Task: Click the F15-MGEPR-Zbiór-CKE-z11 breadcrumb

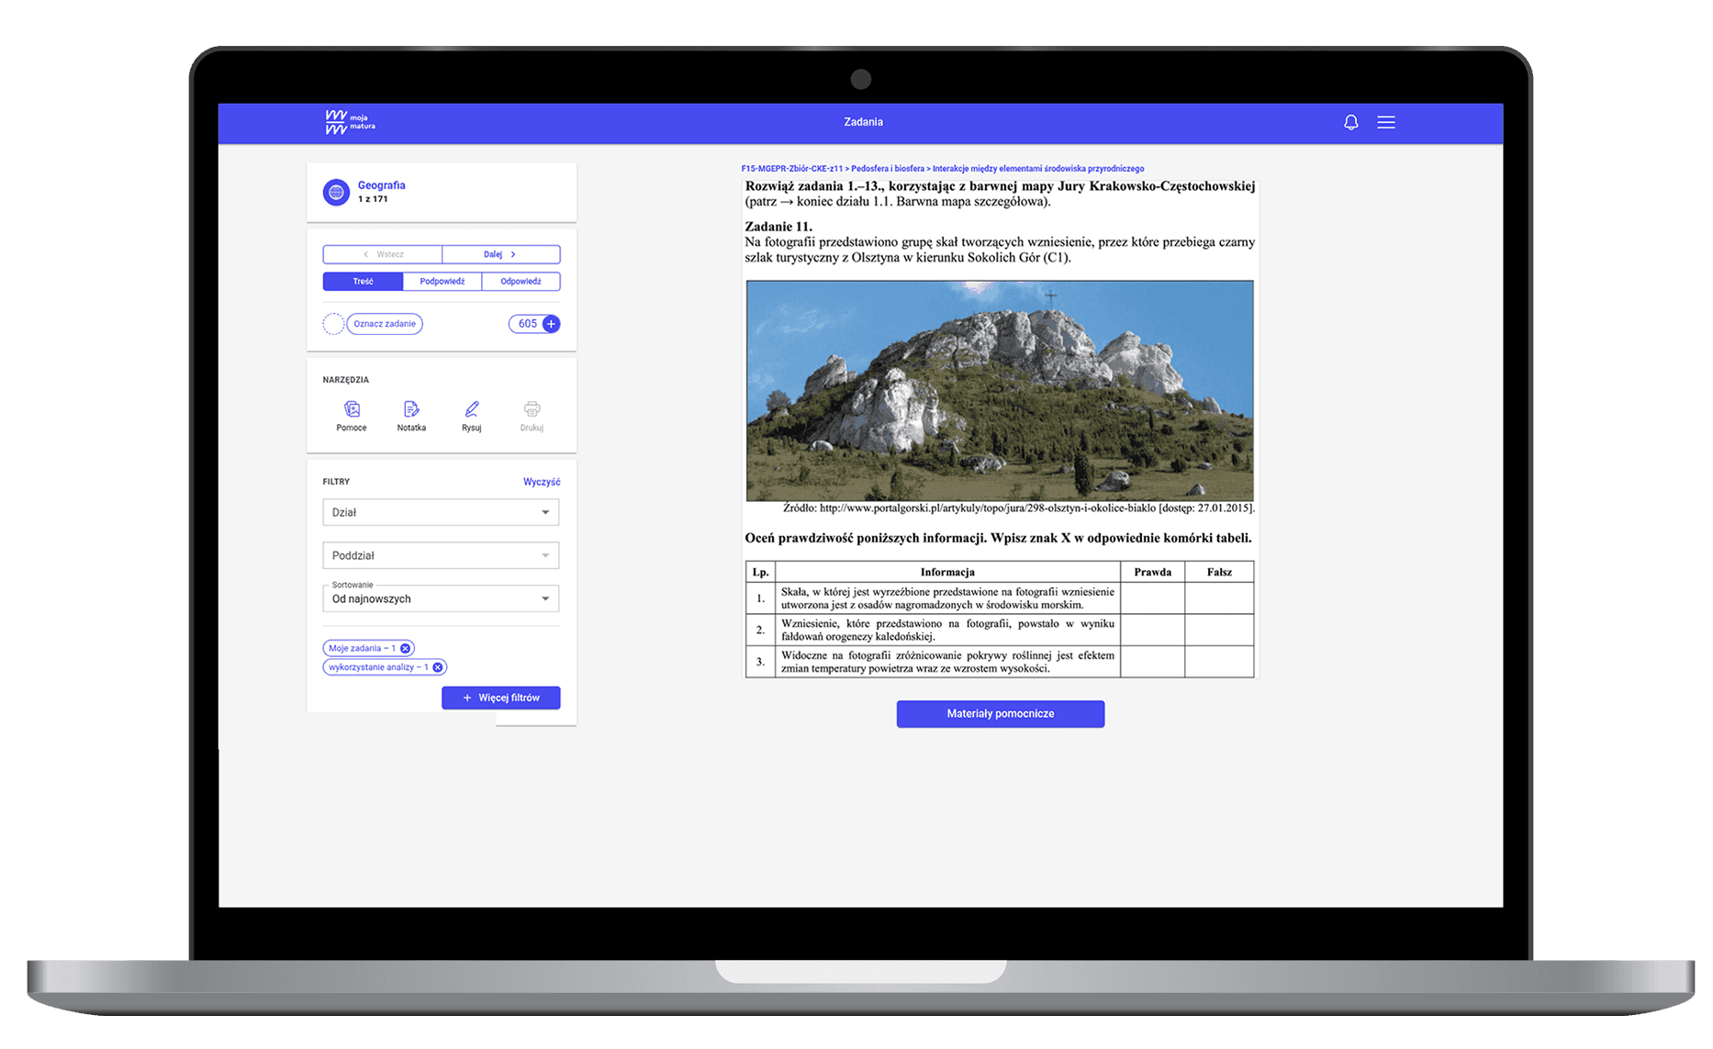Action: pos(792,169)
